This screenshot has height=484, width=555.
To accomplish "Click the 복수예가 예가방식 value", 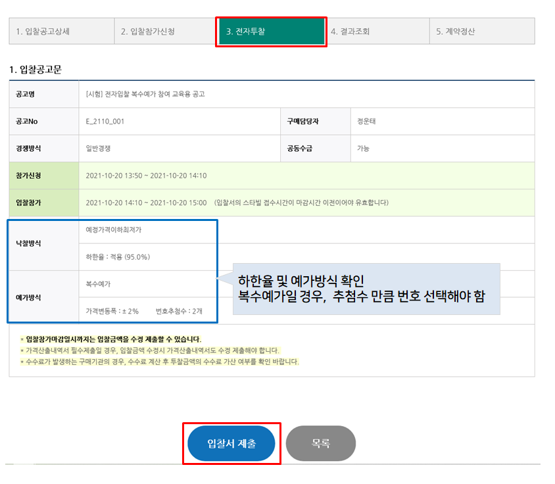I will pos(98,284).
